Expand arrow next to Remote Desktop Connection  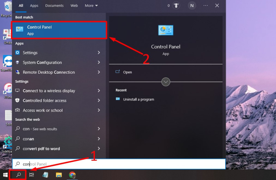click(99, 72)
